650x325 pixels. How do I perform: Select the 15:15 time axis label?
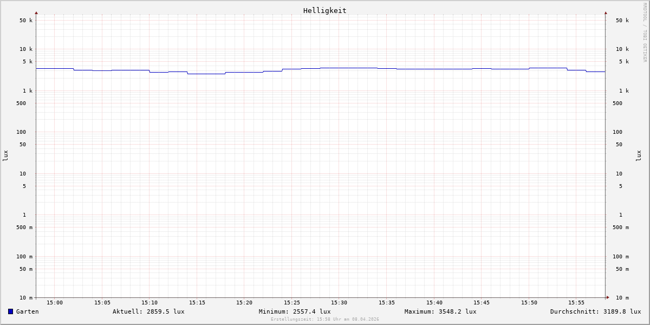[197, 303]
